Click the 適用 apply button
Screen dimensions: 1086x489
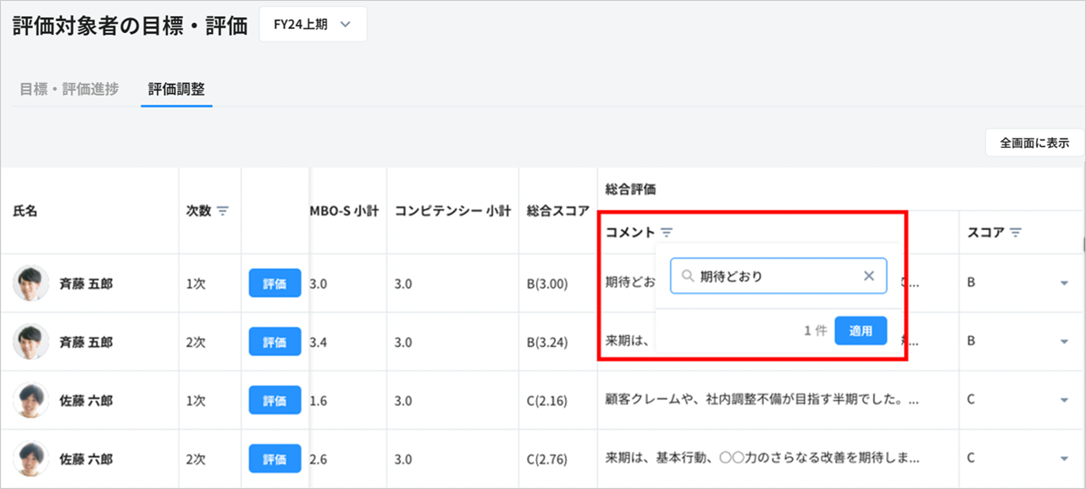click(860, 331)
